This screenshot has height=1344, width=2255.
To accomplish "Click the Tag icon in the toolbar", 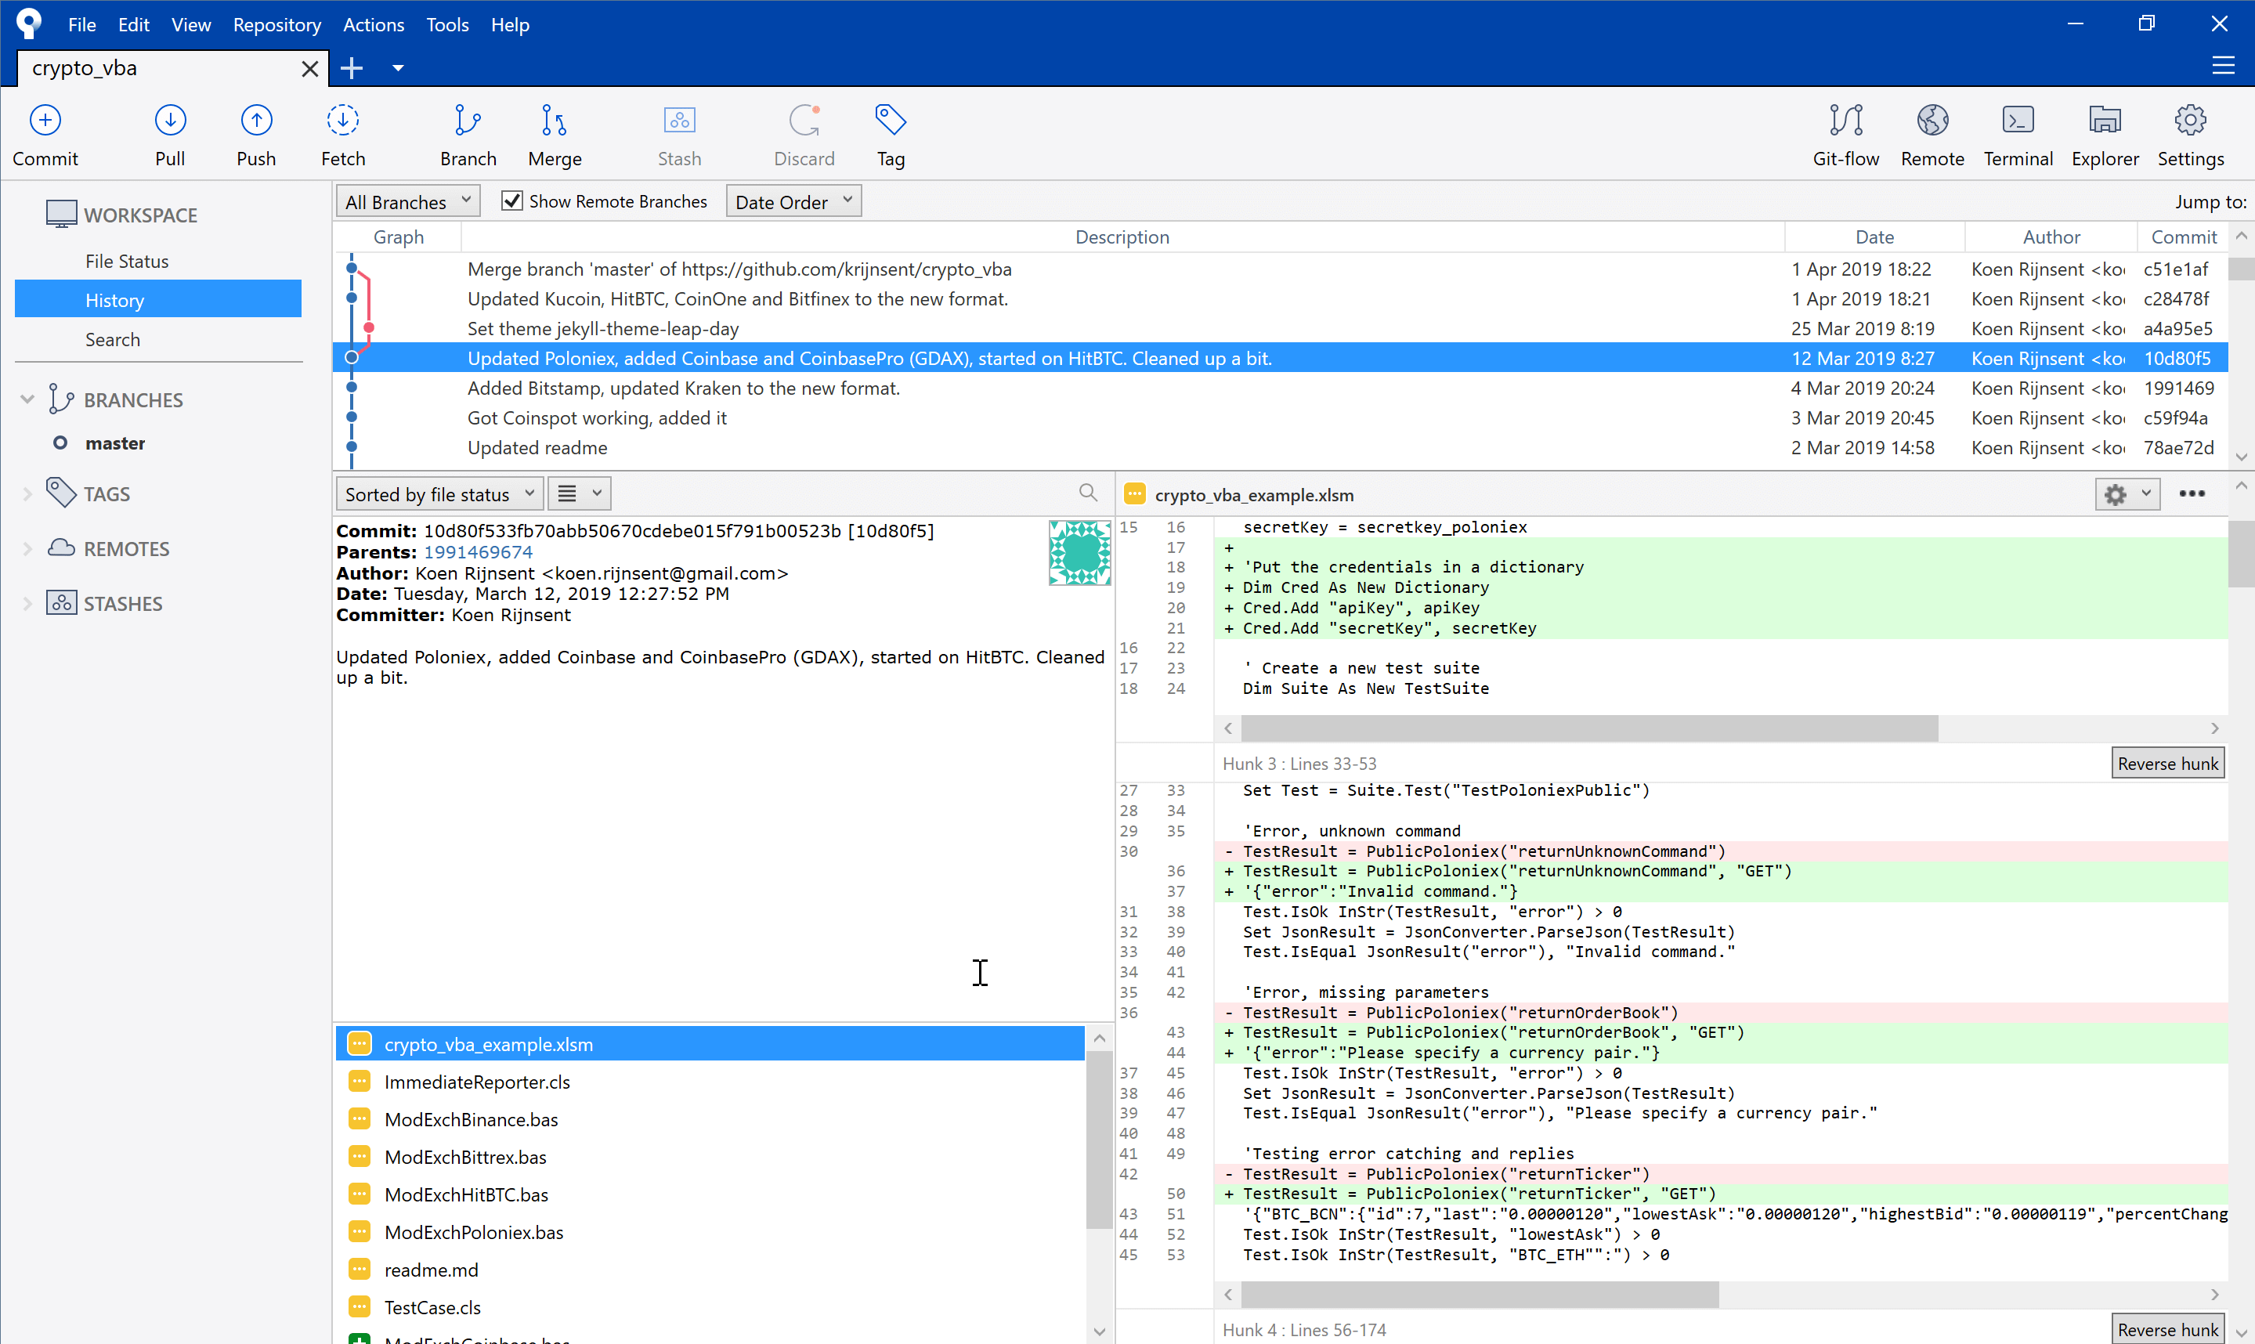I will [891, 121].
